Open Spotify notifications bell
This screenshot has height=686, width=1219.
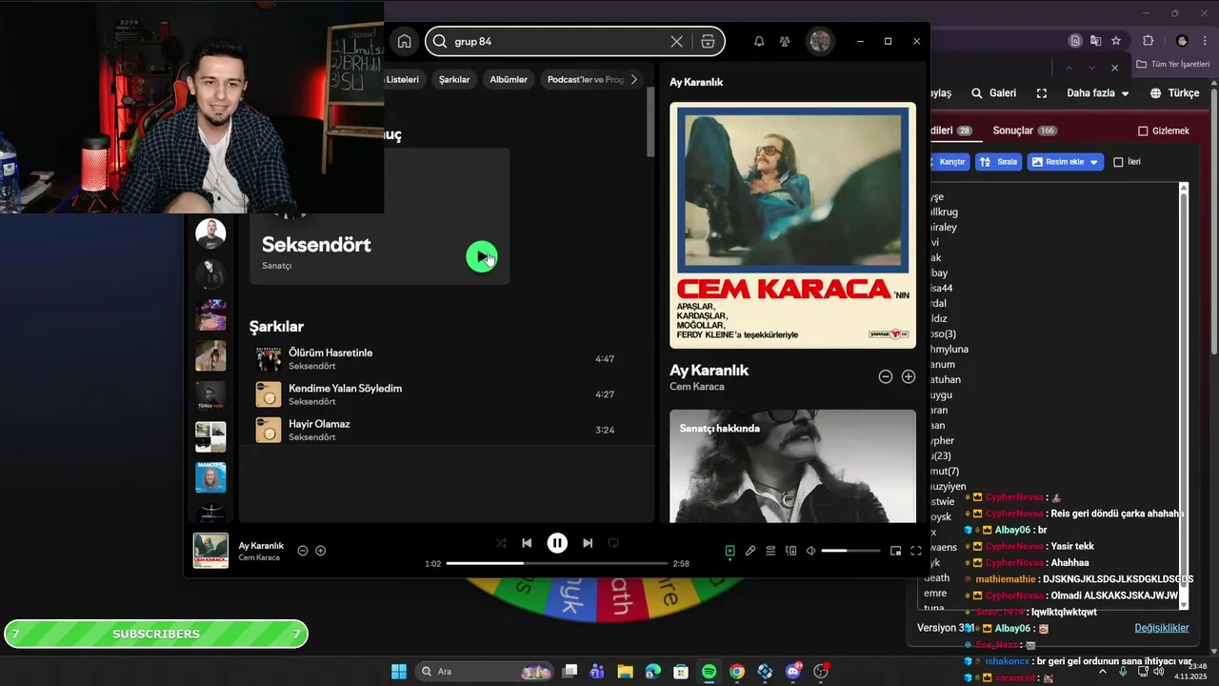pyautogui.click(x=759, y=41)
